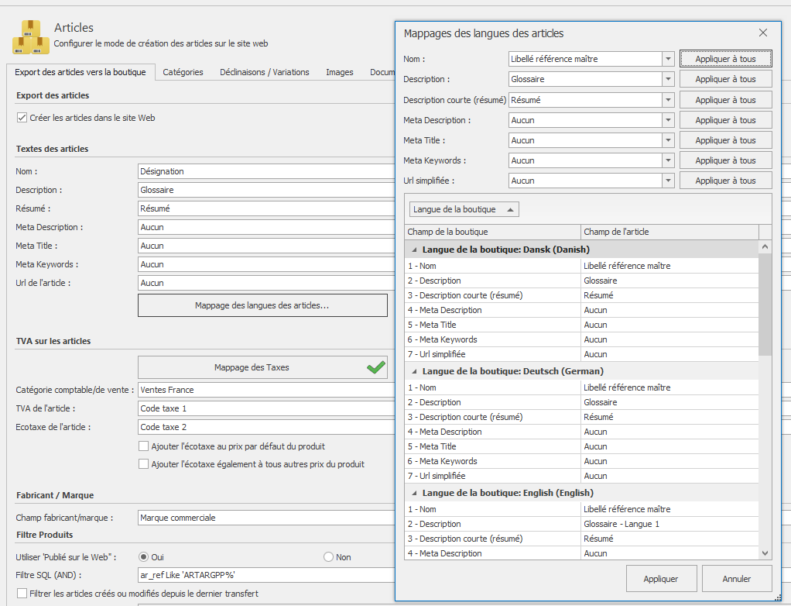
Task: Open the Meta Title dropdown arrow in dialog
Action: (668, 140)
